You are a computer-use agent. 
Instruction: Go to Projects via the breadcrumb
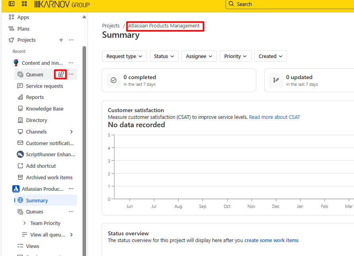click(x=111, y=26)
